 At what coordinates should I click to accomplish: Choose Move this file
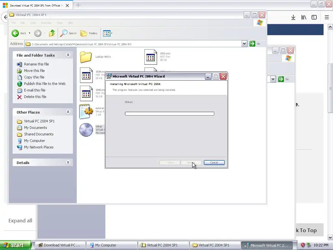tap(34, 71)
